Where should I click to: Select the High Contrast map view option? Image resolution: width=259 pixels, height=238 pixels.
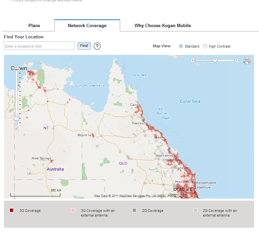tap(205, 46)
